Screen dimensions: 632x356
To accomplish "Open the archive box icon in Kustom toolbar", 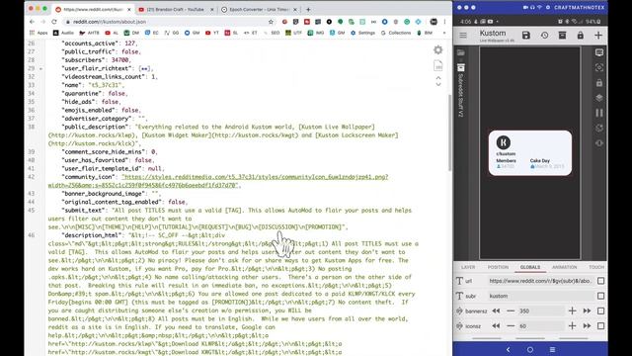I will click(562, 36).
